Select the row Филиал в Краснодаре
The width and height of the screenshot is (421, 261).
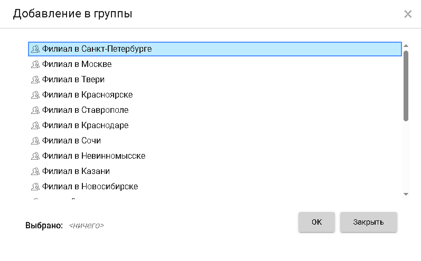(215, 125)
